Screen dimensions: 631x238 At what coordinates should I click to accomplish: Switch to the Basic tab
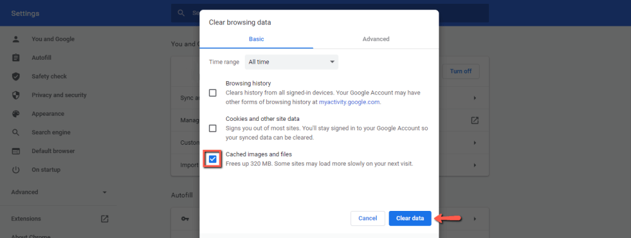[256, 39]
